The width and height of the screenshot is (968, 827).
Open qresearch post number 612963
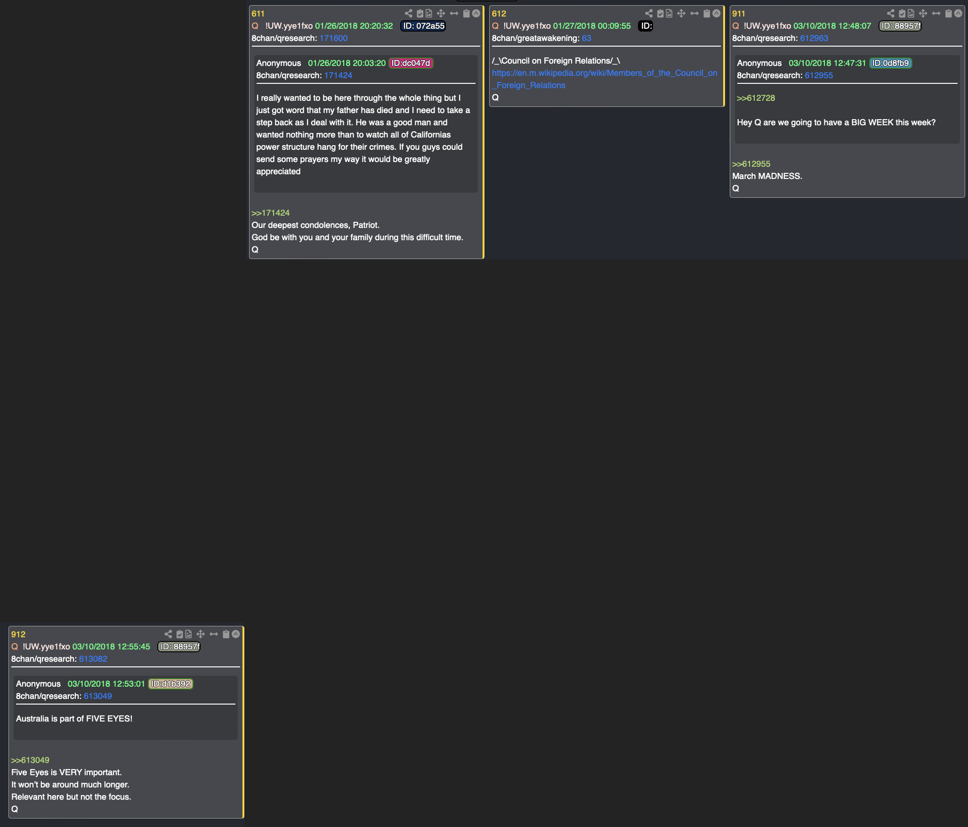click(x=814, y=38)
